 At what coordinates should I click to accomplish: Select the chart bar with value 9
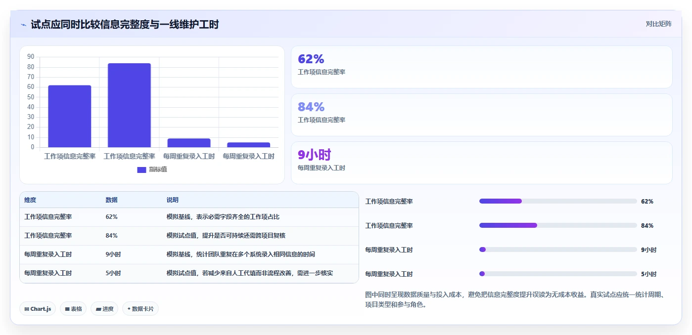189,143
